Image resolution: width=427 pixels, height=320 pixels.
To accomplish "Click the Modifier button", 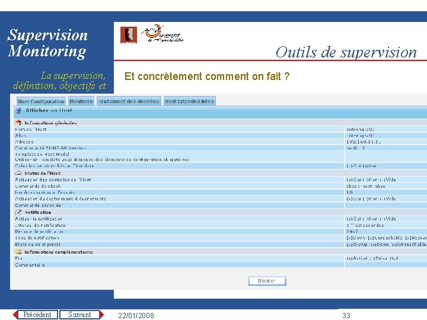I will (267, 281).
